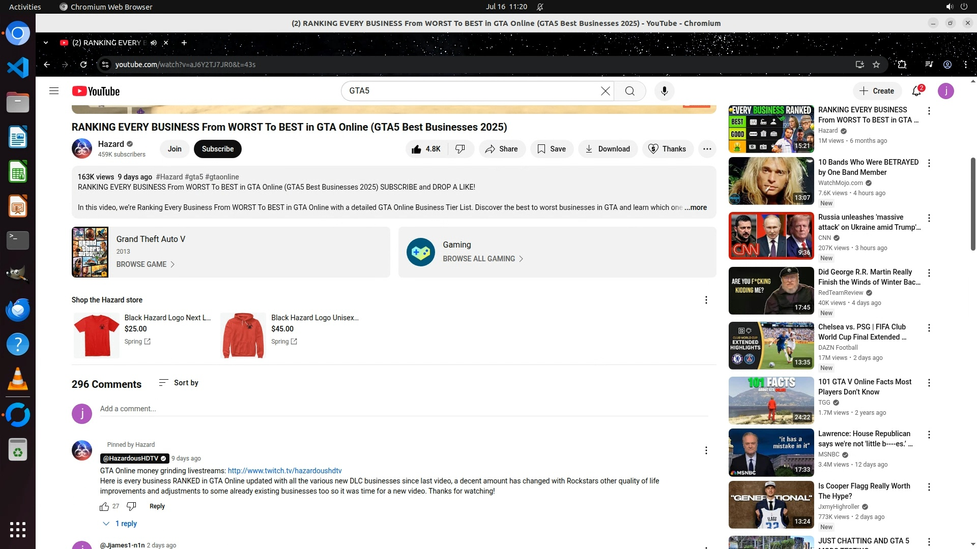
Task: Open the twitch.tv/hazardoushdtv link
Action: pos(284,471)
